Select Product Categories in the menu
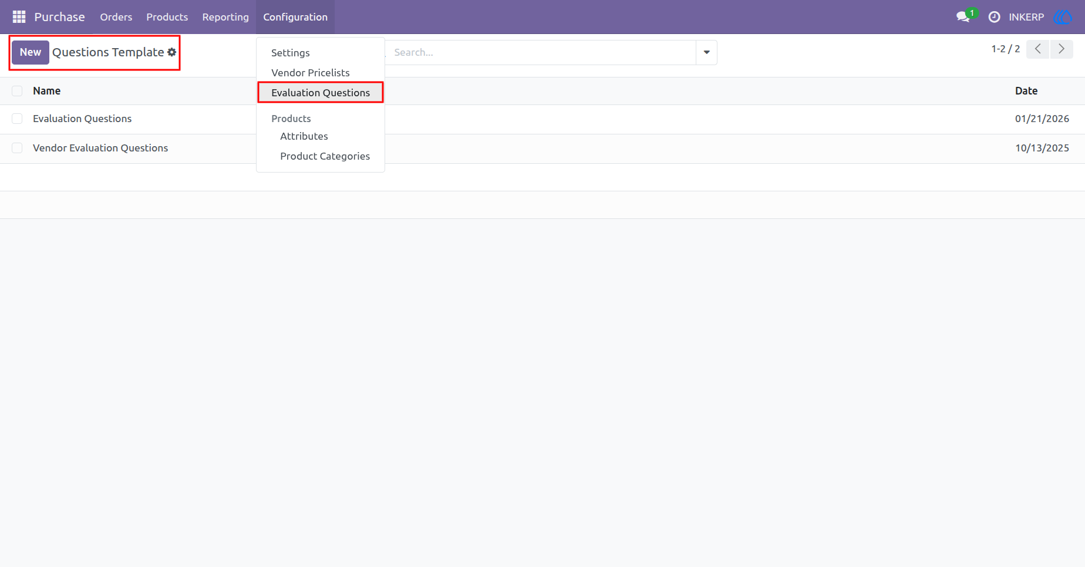1085x567 pixels. [325, 156]
